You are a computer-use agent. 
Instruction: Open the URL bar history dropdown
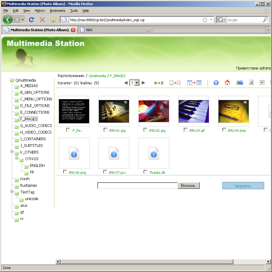[211, 20]
